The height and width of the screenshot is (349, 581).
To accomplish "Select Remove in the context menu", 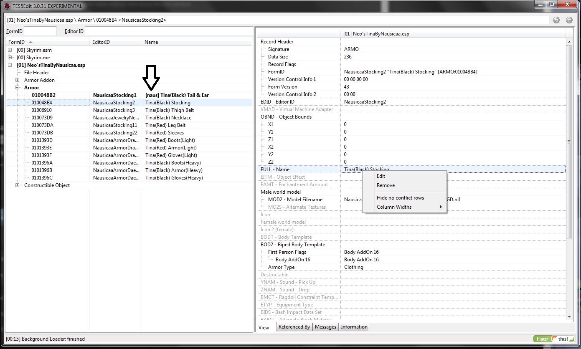I will coord(386,185).
